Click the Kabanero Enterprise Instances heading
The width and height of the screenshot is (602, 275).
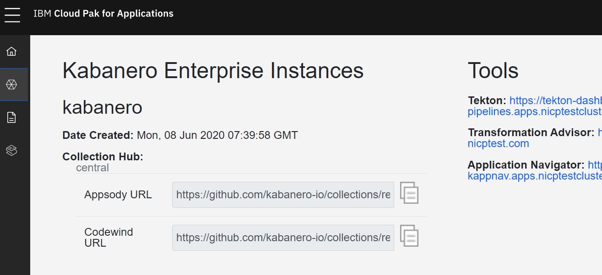[x=212, y=71]
